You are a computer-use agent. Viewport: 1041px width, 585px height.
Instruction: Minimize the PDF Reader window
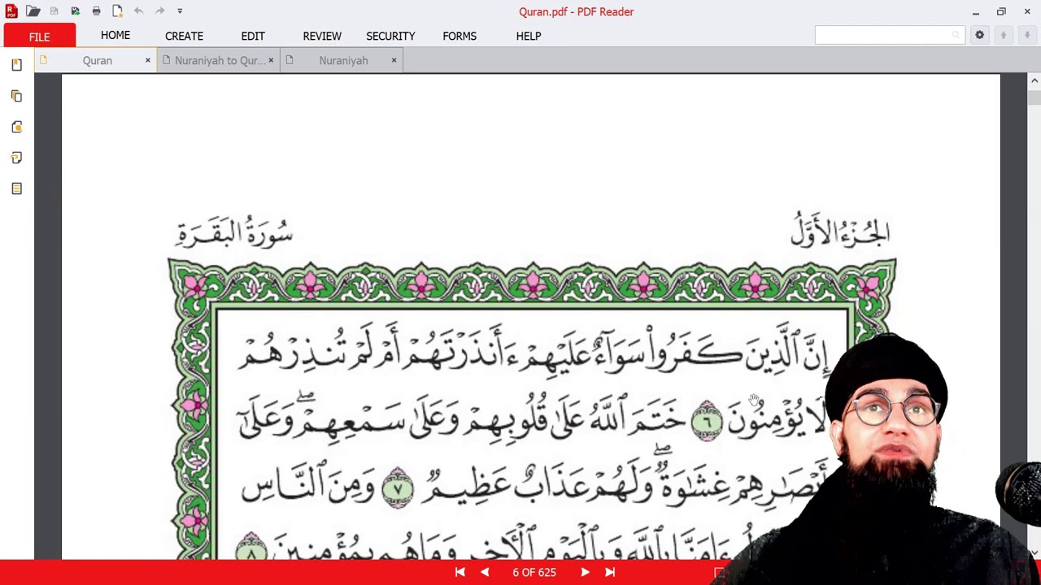click(975, 11)
